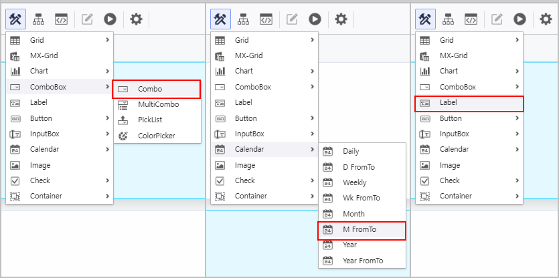The height and width of the screenshot is (278, 559).
Task: Pick the Daily calendar option
Action: pos(350,152)
